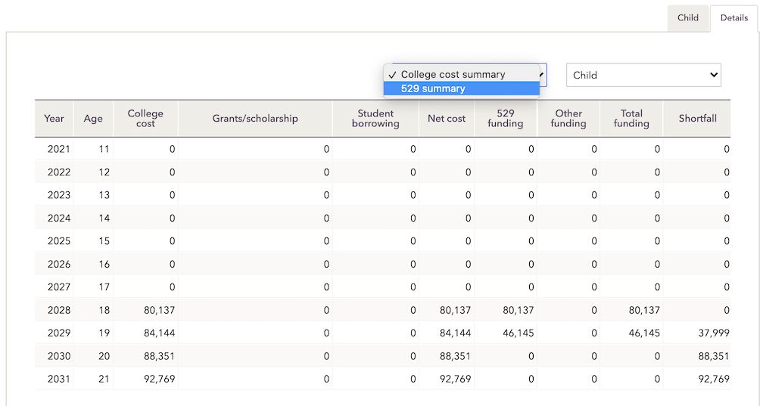Click the Student borrowing column header
The height and width of the screenshot is (406, 763).
375,119
